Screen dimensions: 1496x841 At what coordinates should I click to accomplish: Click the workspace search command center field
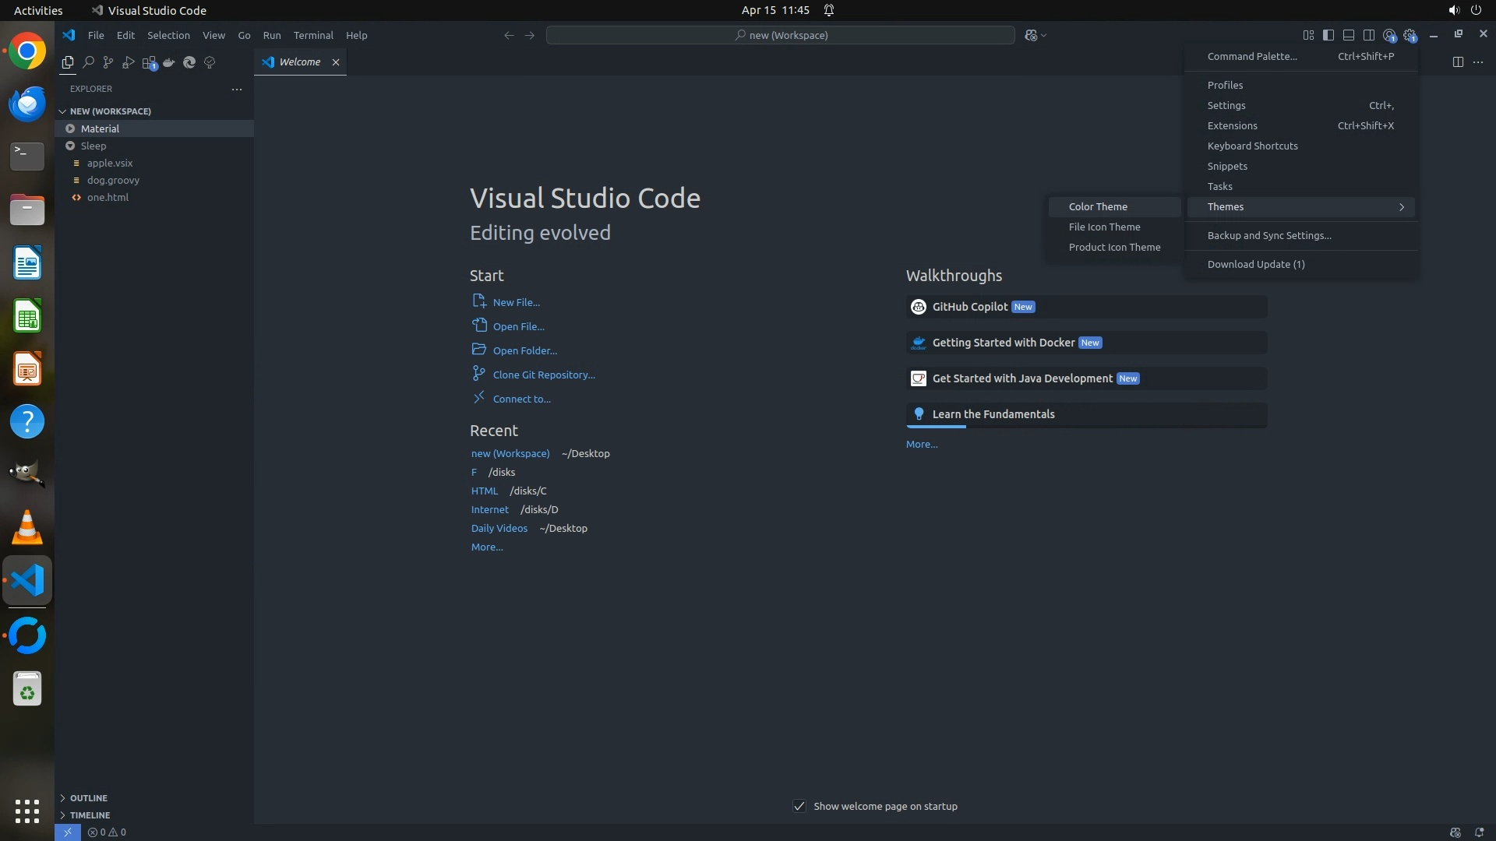(x=780, y=35)
